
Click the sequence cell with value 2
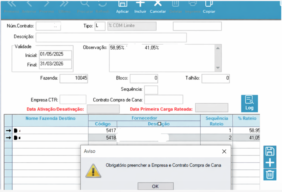[x=217, y=138]
